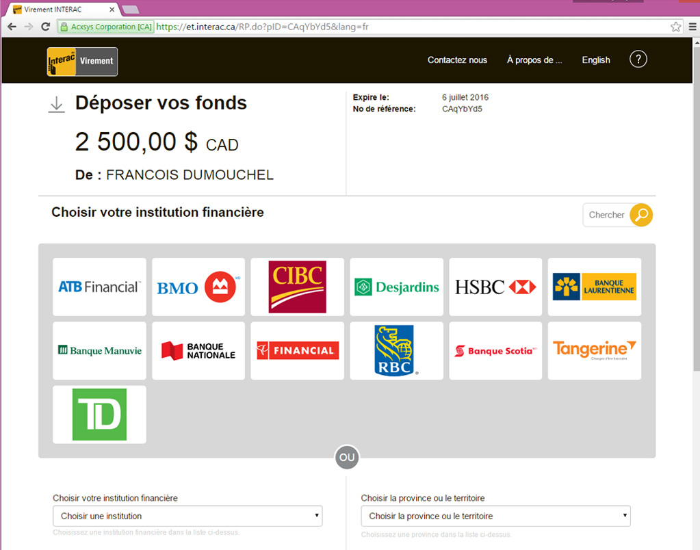700x550 pixels.
Task: Select the Tangerine bank logo
Action: 594,350
